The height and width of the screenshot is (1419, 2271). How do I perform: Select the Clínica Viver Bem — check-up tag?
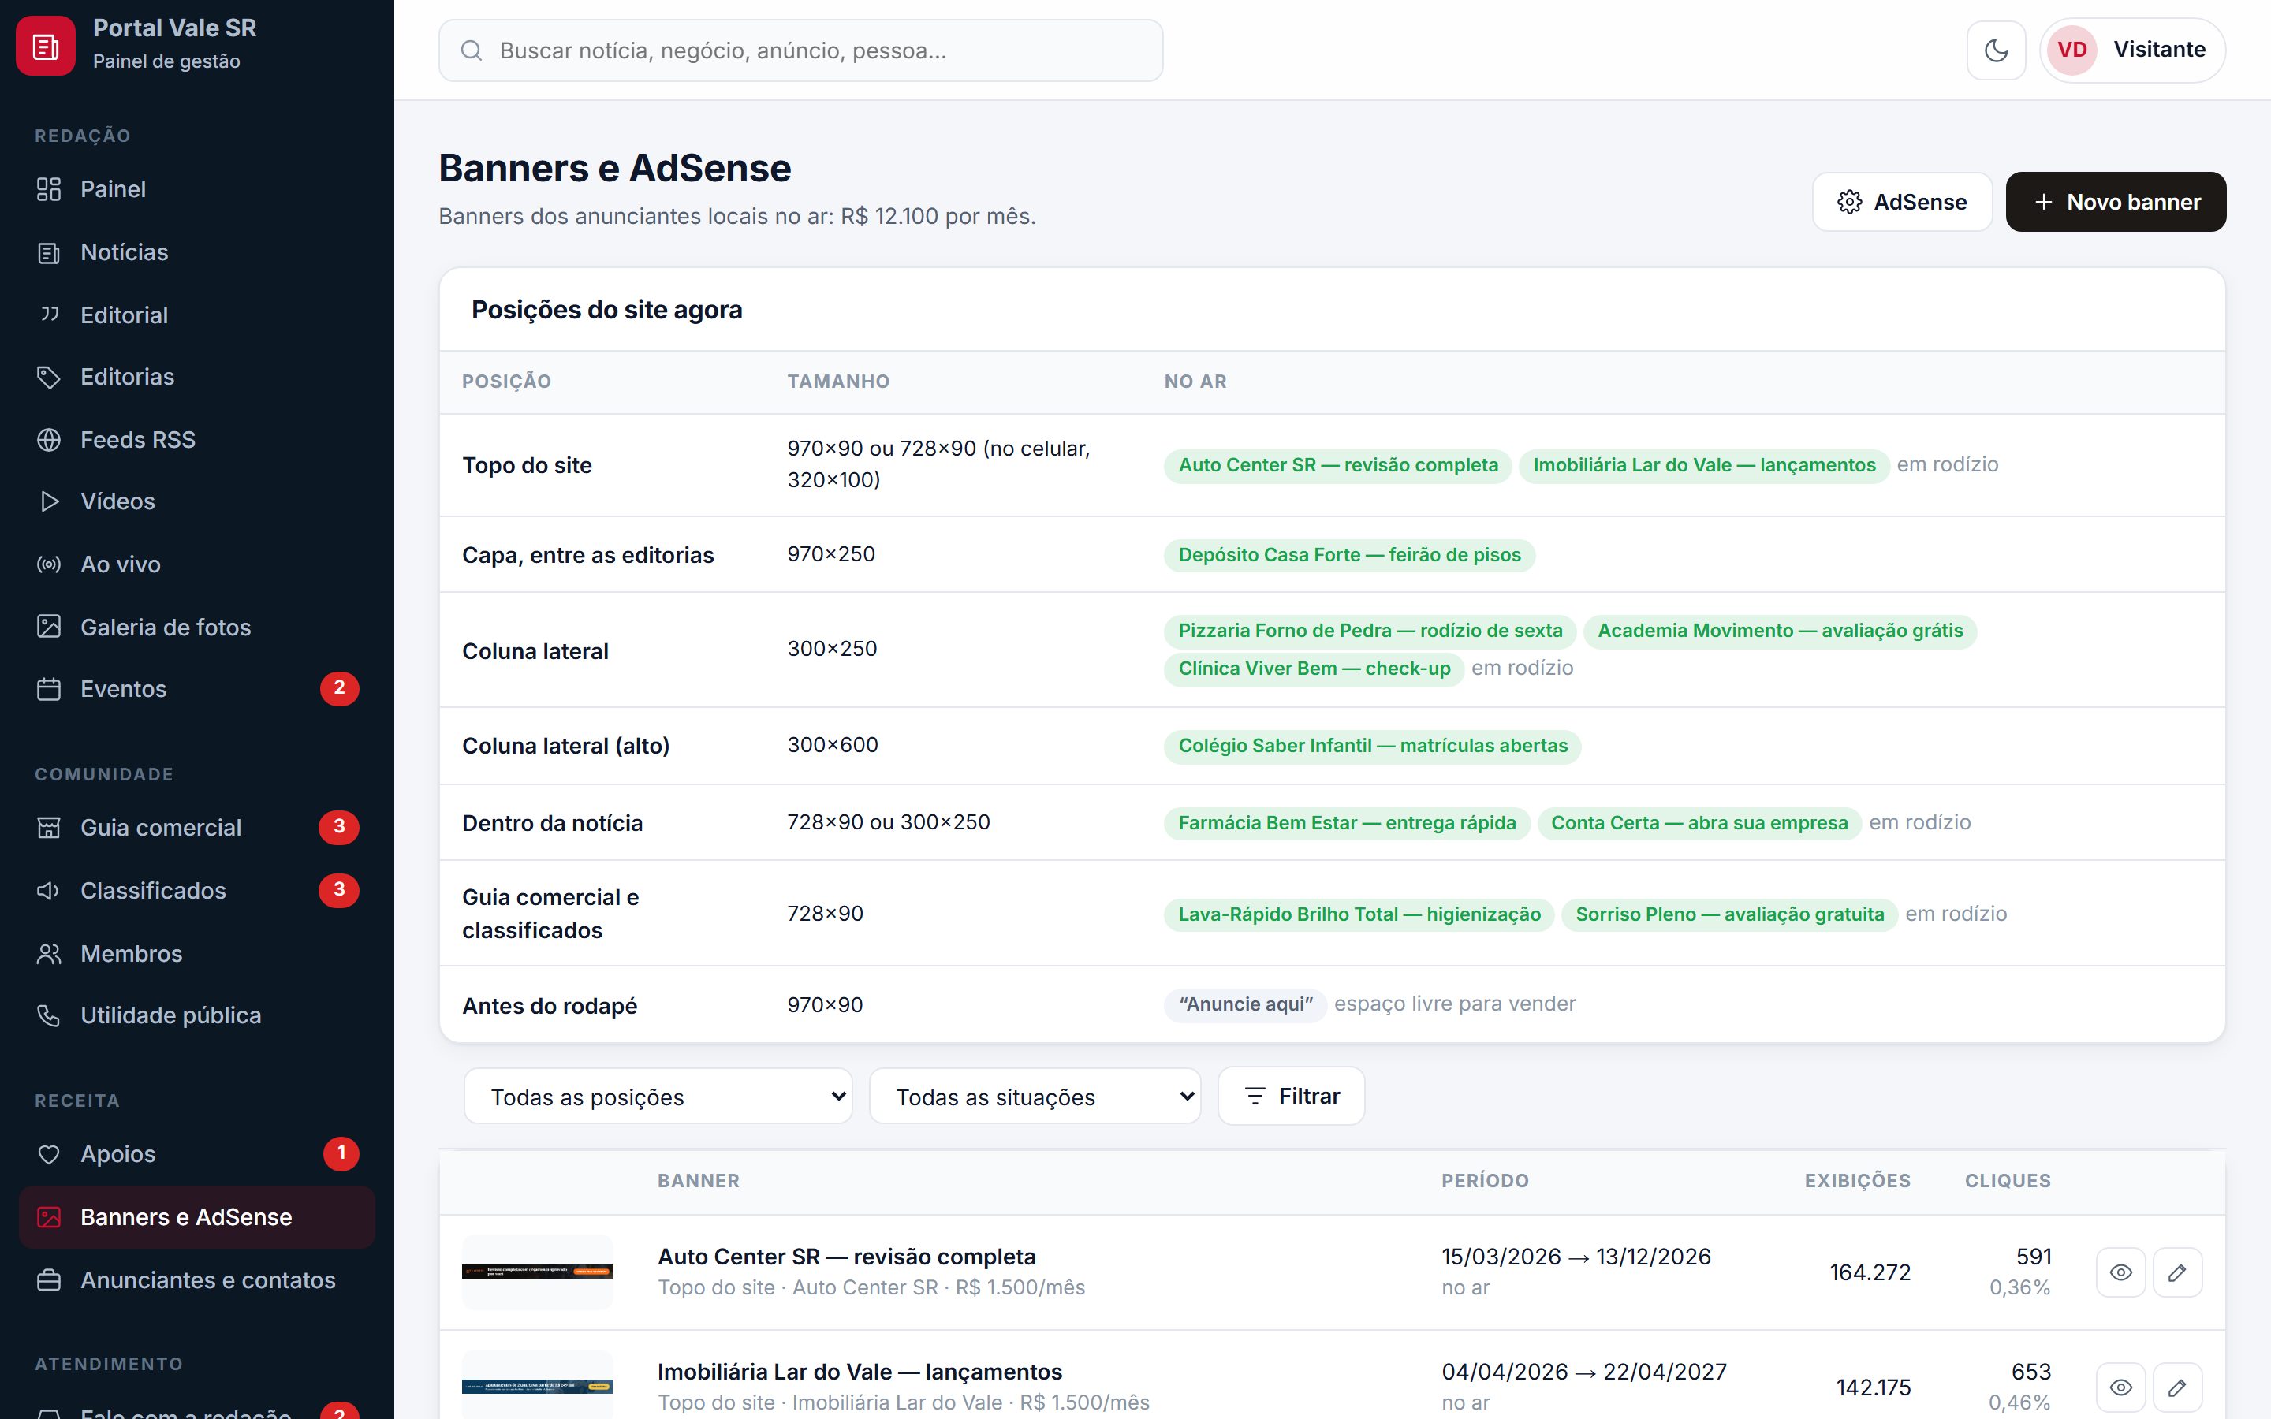click(1314, 669)
